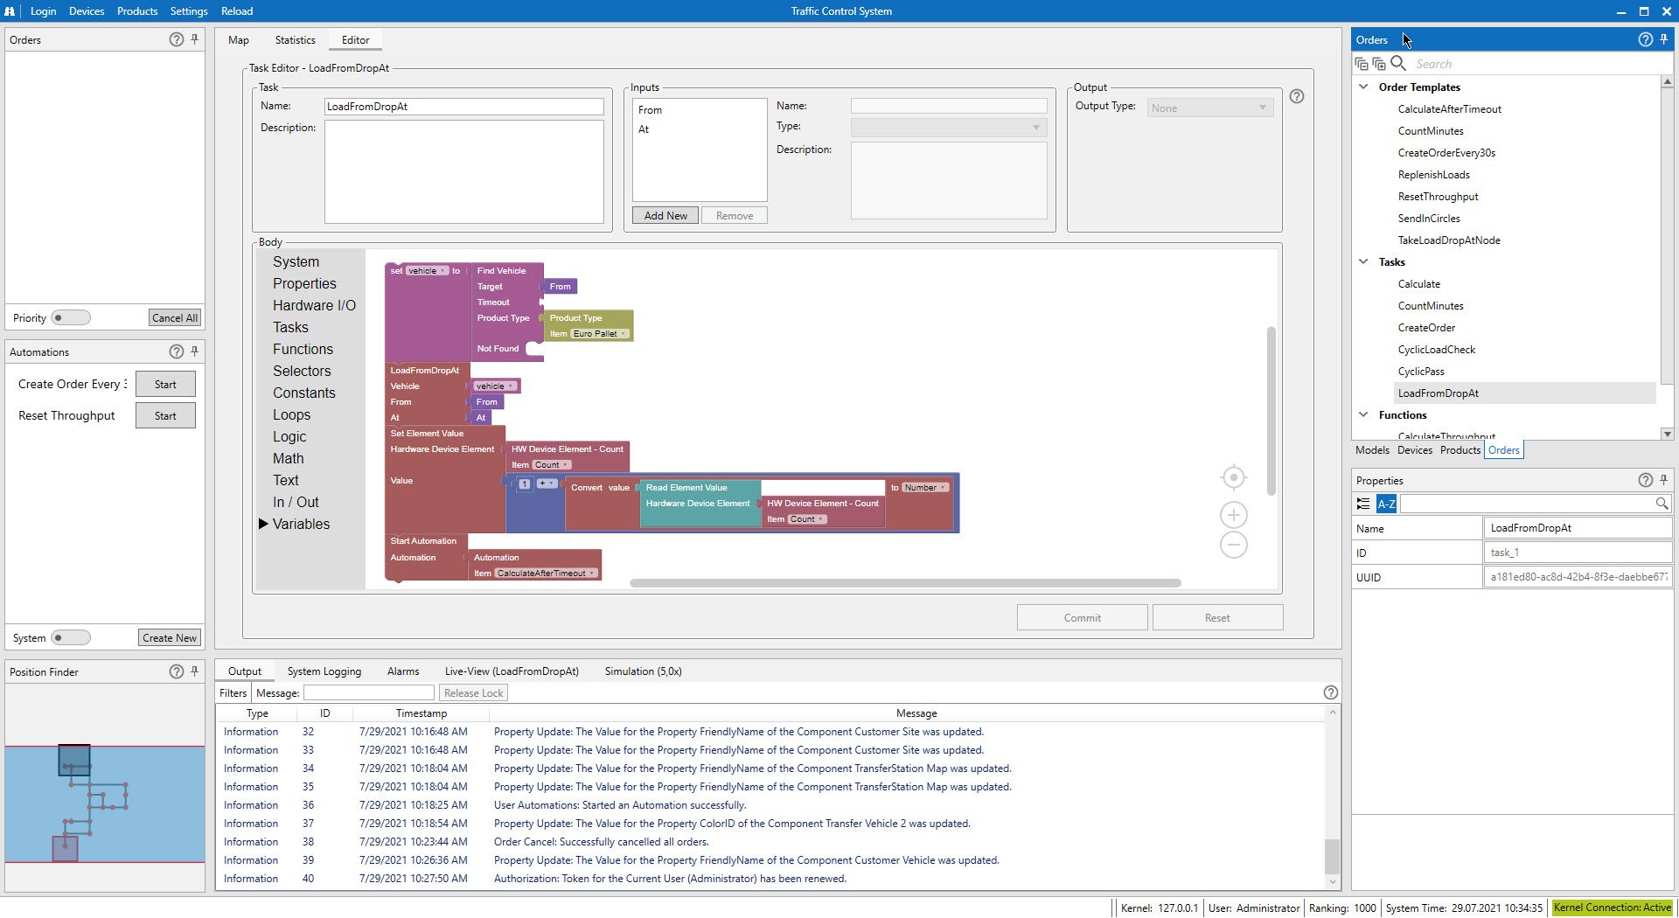Zoom out the block workspace
The height and width of the screenshot is (918, 1679).
point(1234,546)
